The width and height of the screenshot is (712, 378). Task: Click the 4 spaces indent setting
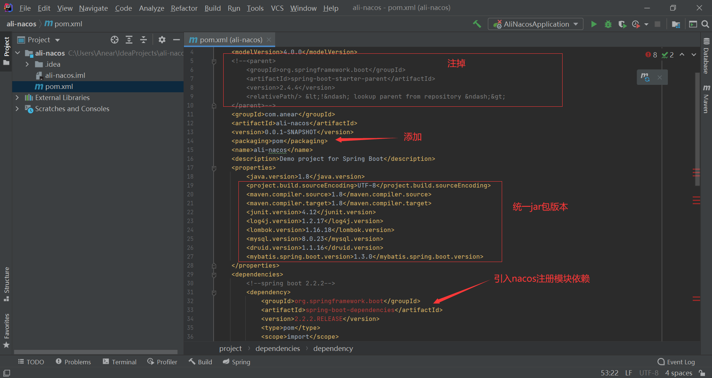pyautogui.click(x=679, y=373)
